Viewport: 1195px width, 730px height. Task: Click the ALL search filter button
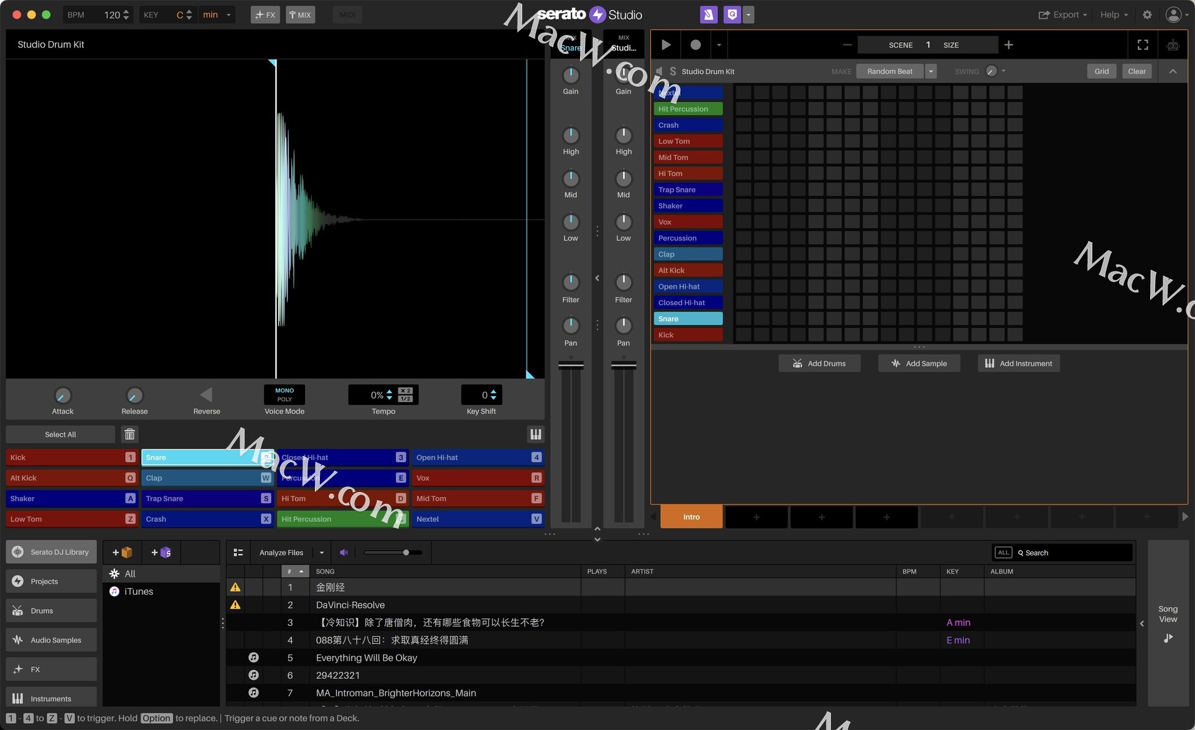coord(1003,552)
